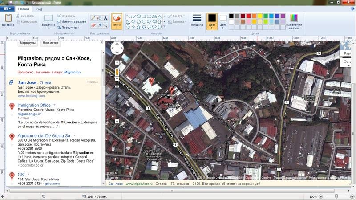356x200 pixels.
Task: Expand the Вставить paste options arrow
Action: (8, 28)
